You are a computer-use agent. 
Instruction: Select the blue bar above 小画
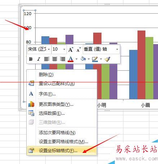point(134,75)
